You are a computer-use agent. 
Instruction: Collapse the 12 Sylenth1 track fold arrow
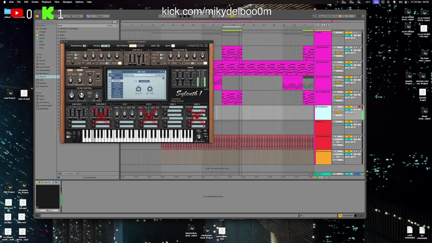click(317, 107)
